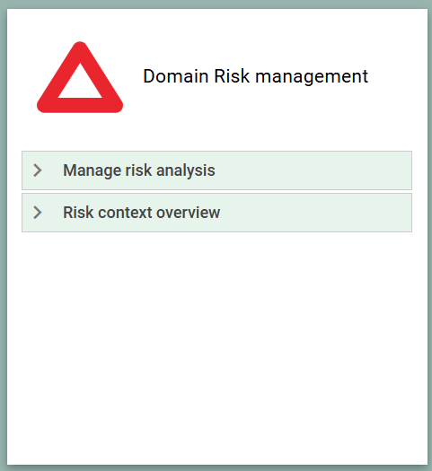Click the white center of the triangle icon

pos(80,84)
